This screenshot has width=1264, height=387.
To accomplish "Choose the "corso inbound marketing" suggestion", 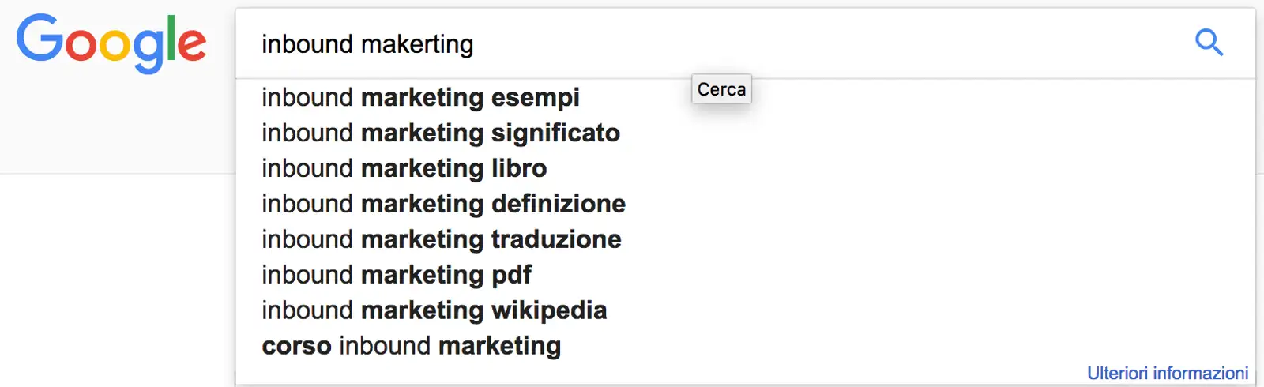I will (x=411, y=346).
